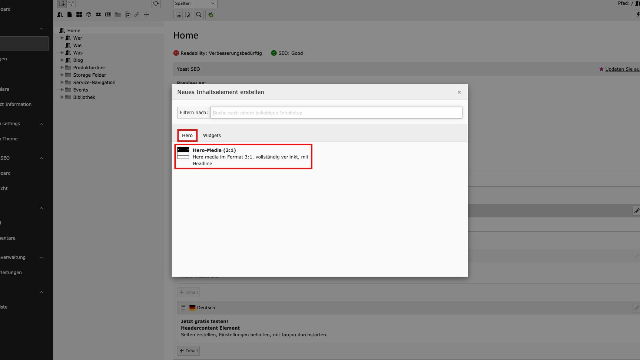
Task: Select the folder page type icon
Action: (117, 15)
